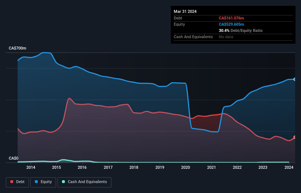Click tooltip Cash And Equivalents row label

pos(193,37)
